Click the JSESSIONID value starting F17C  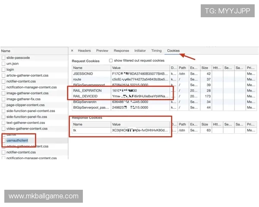(x=140, y=74)
